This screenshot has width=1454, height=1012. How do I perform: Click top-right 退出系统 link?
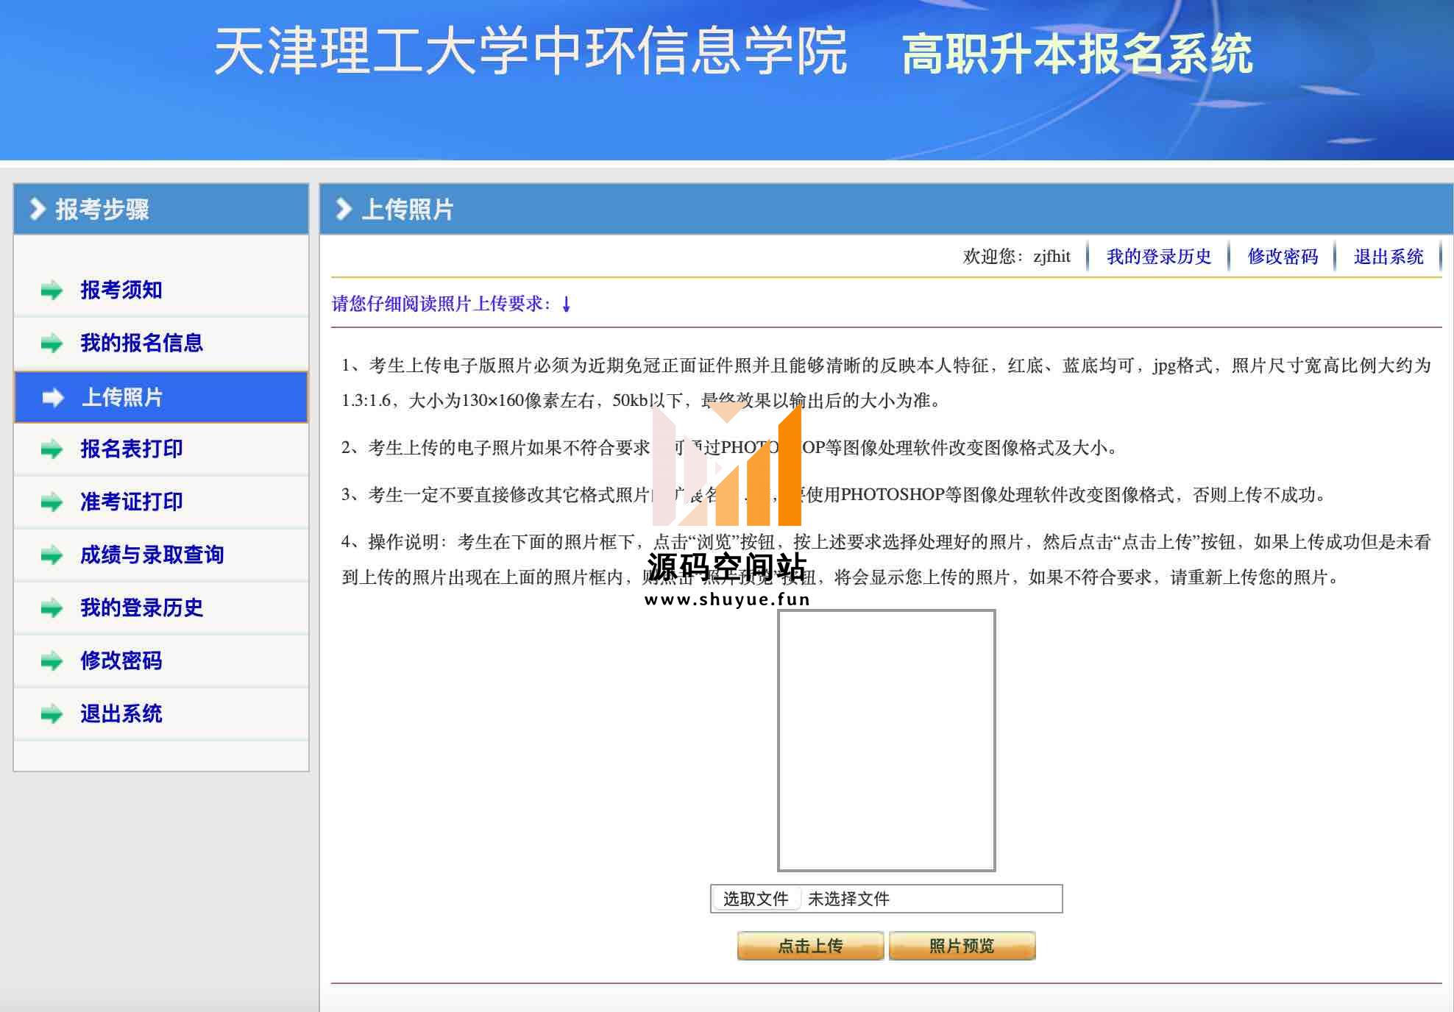(1388, 257)
